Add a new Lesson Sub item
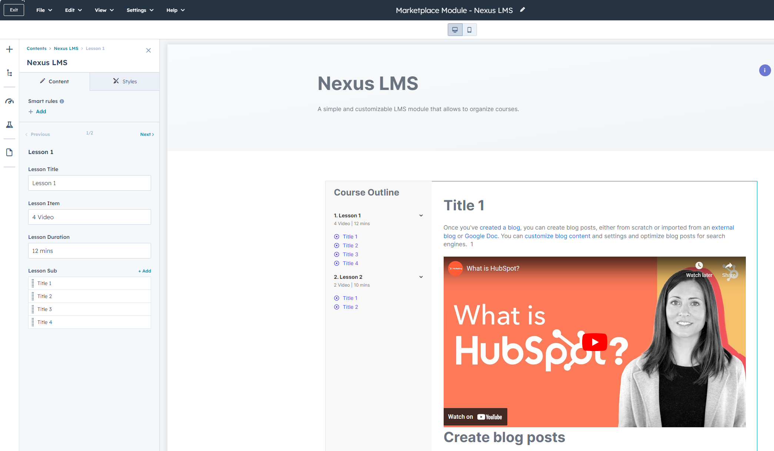Image resolution: width=774 pixels, height=451 pixels. pos(144,271)
